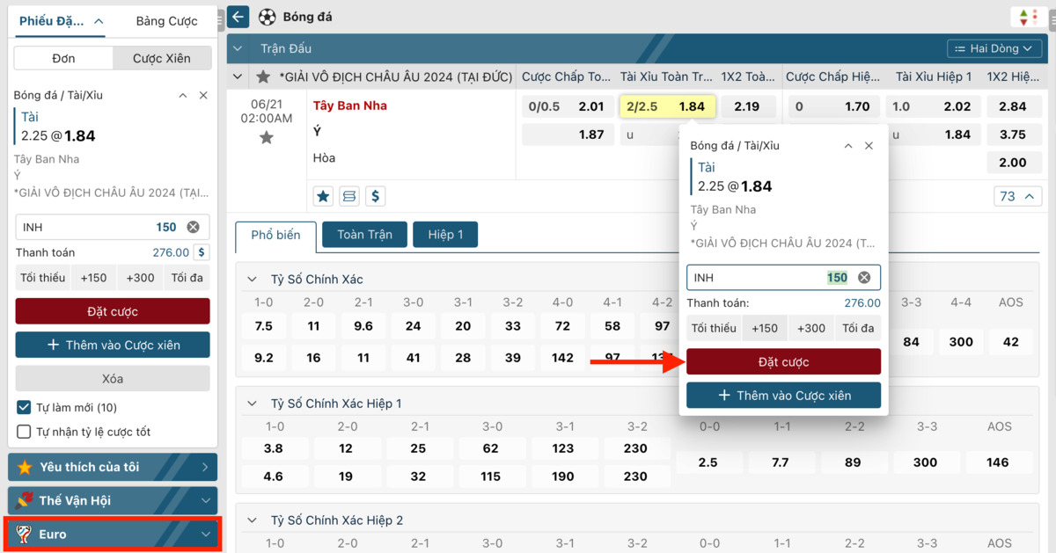Clear the stake amount in left bet slip
This screenshot has height=553, width=1056.
click(x=193, y=227)
